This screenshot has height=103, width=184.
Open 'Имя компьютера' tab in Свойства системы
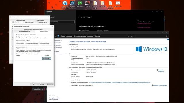20,20
